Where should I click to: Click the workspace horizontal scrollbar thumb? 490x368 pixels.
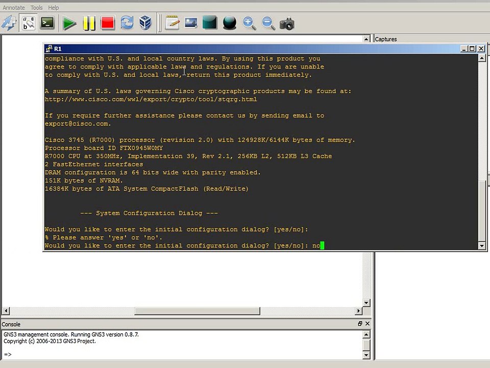pyautogui.click(x=197, y=311)
